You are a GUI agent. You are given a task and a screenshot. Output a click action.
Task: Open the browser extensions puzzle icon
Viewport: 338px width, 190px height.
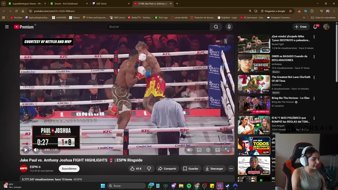coord(312,11)
